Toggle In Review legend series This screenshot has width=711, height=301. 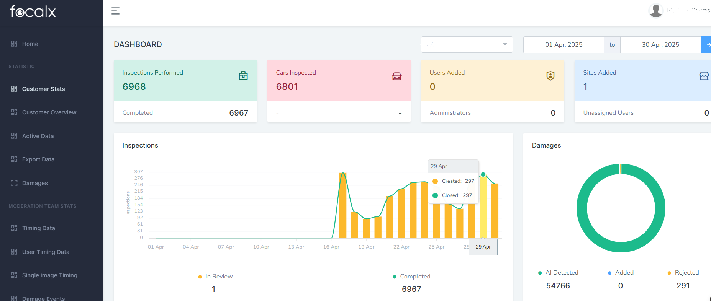(x=215, y=277)
